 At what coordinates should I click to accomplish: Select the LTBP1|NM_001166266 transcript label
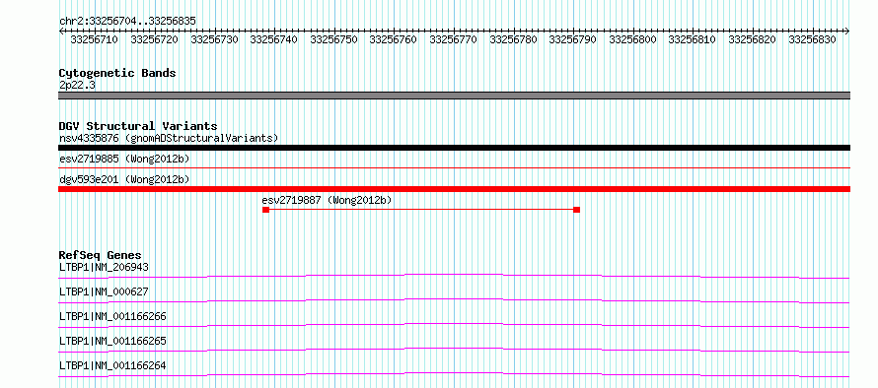pos(112,316)
